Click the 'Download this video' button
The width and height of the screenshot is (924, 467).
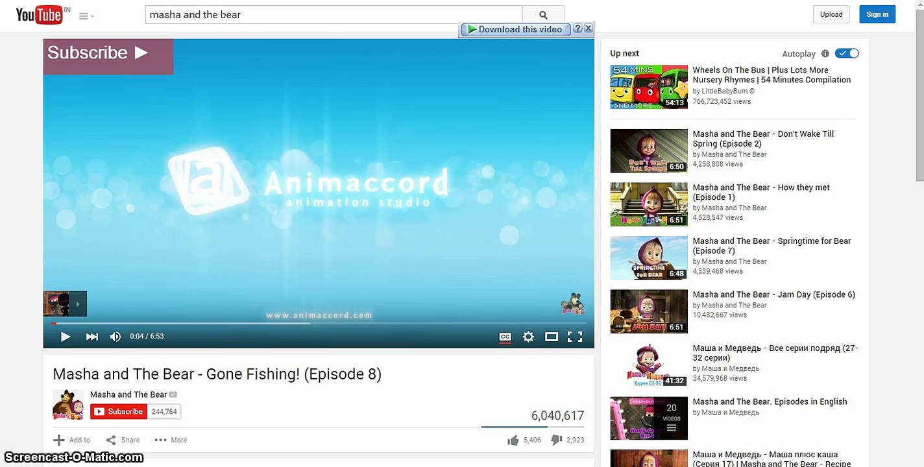tap(515, 29)
